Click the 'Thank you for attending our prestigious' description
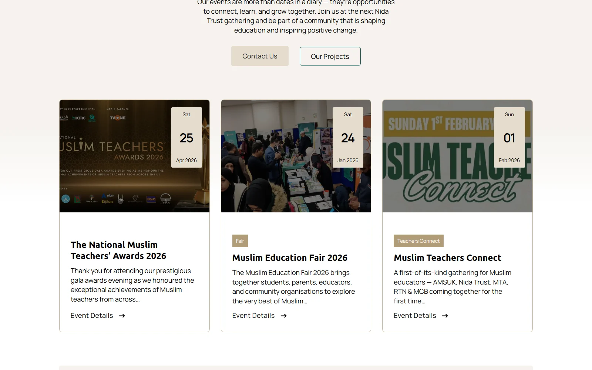The height and width of the screenshot is (370, 592). [132, 285]
